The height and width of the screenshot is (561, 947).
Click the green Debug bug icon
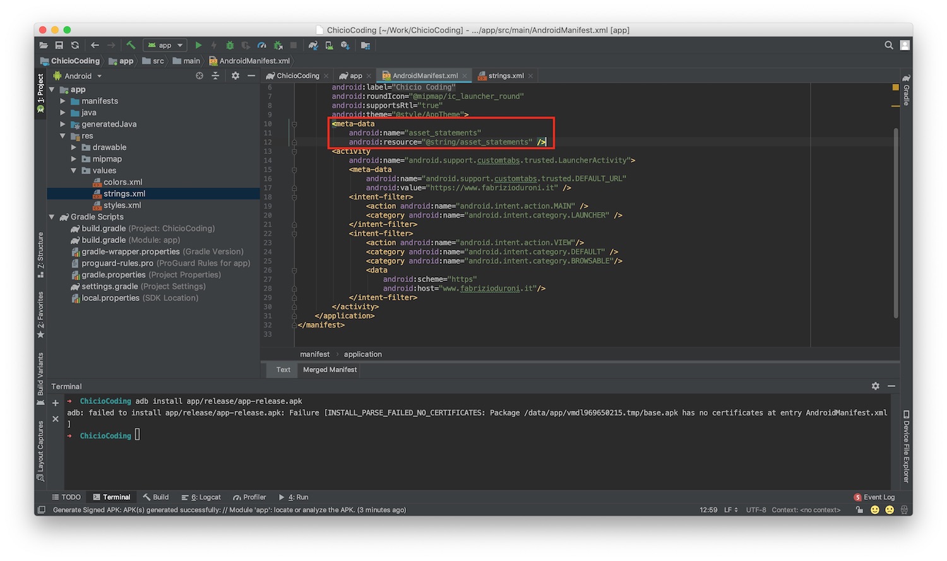click(x=230, y=45)
